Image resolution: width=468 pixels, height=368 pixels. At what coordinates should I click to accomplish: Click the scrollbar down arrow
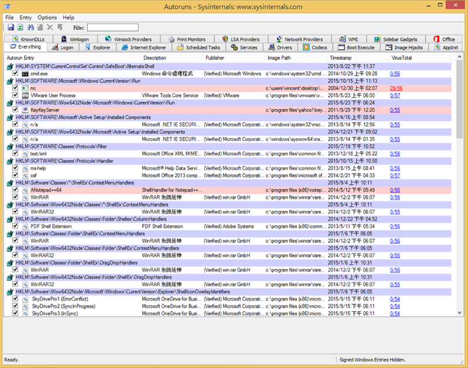pos(460,312)
